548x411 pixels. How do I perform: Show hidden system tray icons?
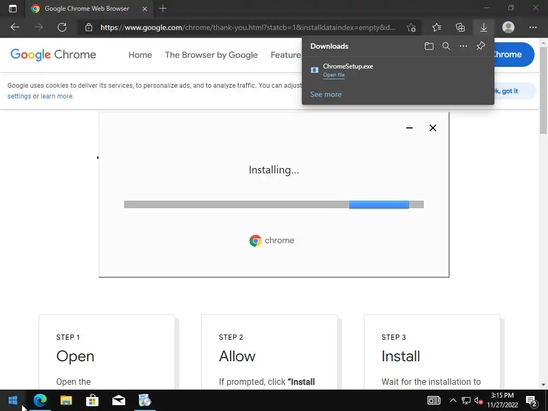point(453,400)
